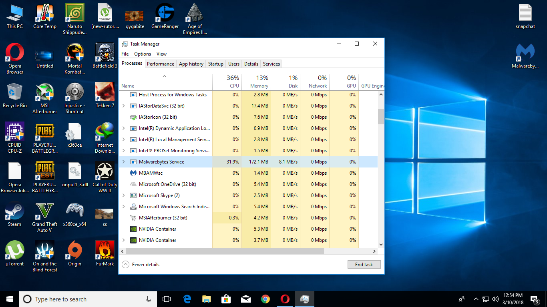Click the Microsoft OneDrive cloud icon
The width and height of the screenshot is (547, 307).
[133, 184]
